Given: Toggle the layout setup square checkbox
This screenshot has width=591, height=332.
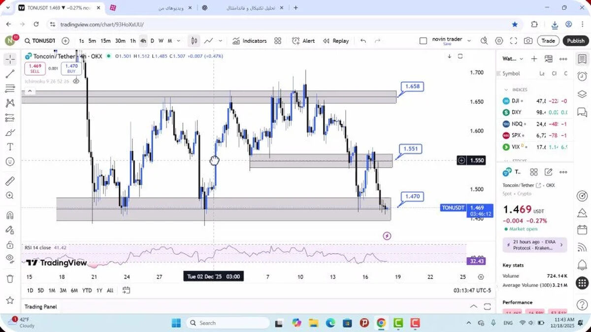Looking at the screenshot, I should click(x=423, y=41).
